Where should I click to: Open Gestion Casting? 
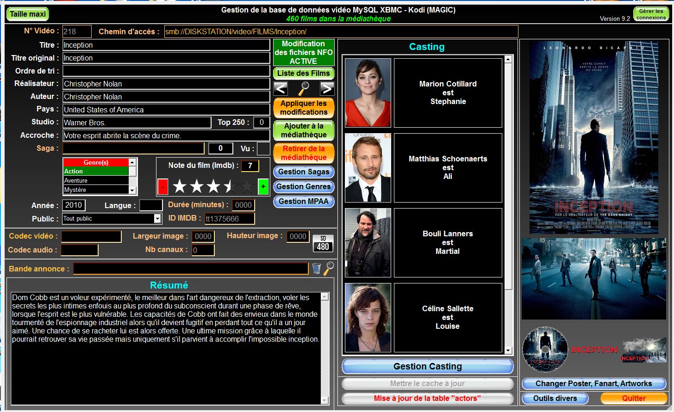(428, 366)
